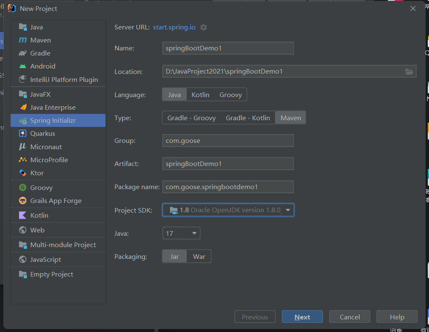
Task: Select War packaging
Action: click(x=199, y=256)
